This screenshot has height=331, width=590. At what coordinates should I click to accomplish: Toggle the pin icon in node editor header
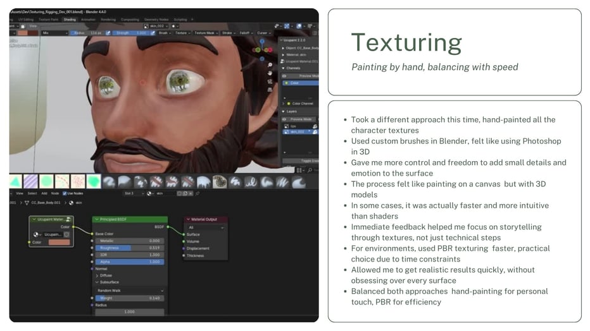tap(198, 194)
